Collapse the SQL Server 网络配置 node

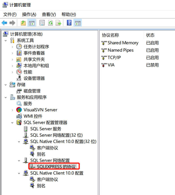click(x=19, y=160)
